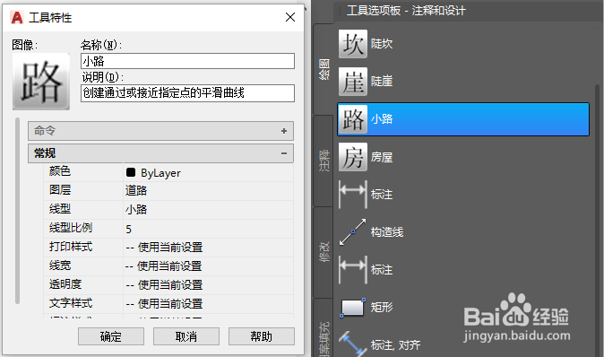Click the properties list vertical scrollbar
This screenshot has height=357, width=604.
click(17, 211)
